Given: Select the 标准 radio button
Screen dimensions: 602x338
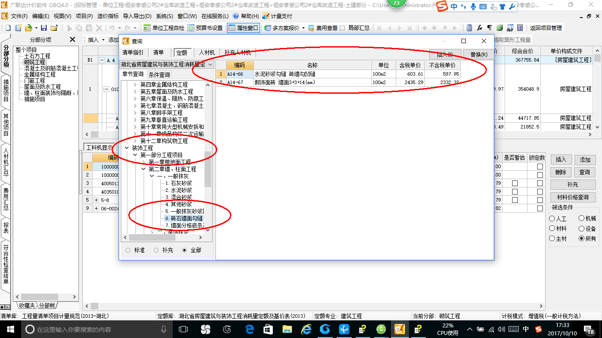Looking at the screenshot, I should pyautogui.click(x=128, y=250).
